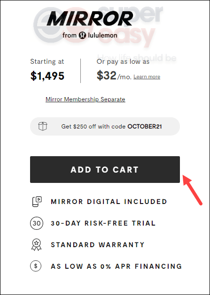Click the $250 off promo banner
The height and width of the screenshot is (295, 210).
[x=105, y=127]
